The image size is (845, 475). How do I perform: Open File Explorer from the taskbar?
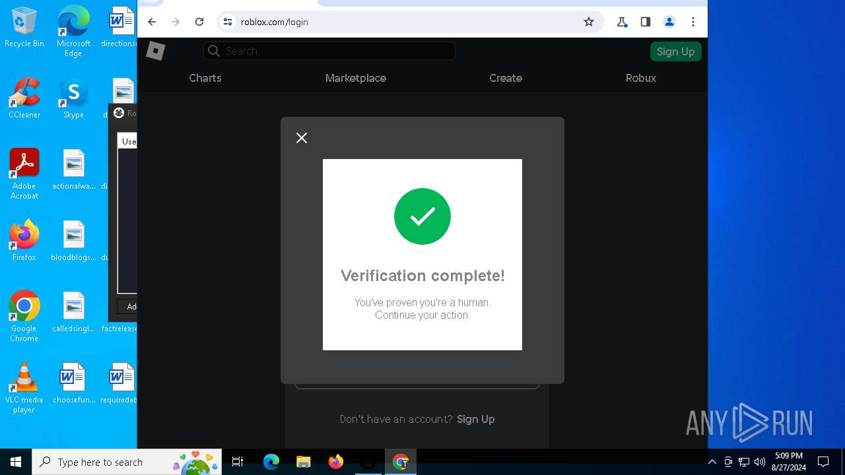point(304,462)
